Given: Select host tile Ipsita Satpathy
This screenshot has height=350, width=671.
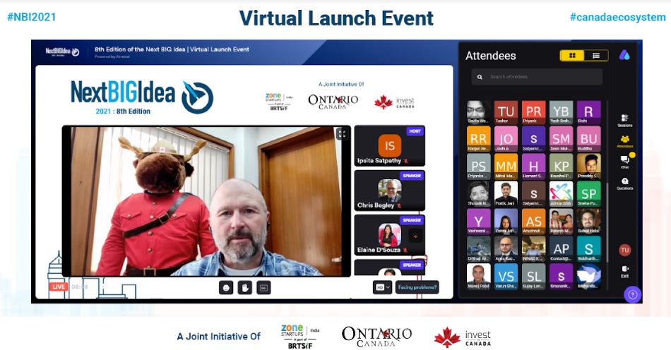Looking at the screenshot, I should [389, 146].
